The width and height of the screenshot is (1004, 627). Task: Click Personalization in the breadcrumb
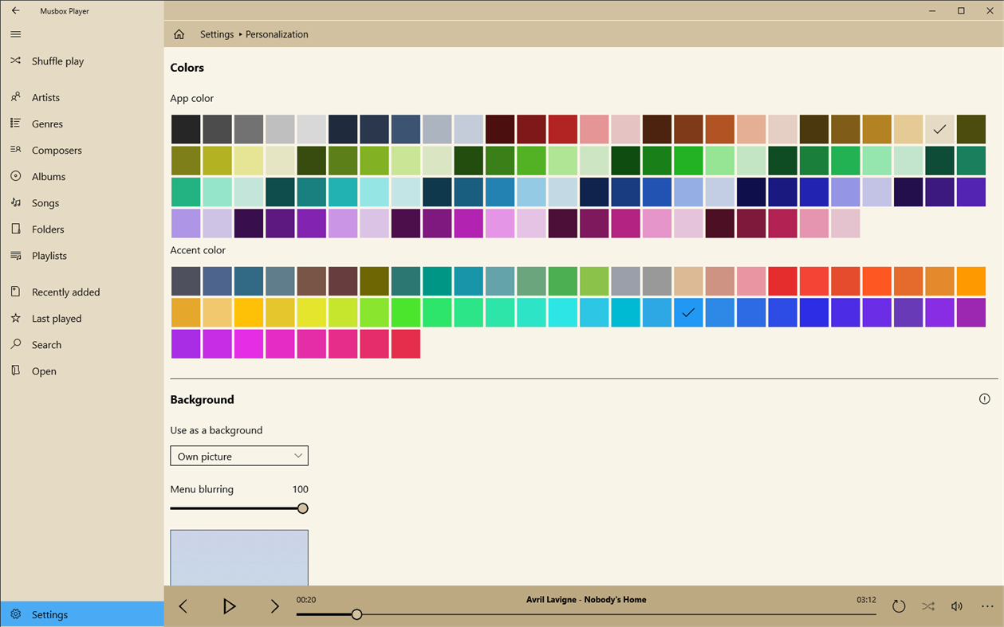tap(277, 34)
